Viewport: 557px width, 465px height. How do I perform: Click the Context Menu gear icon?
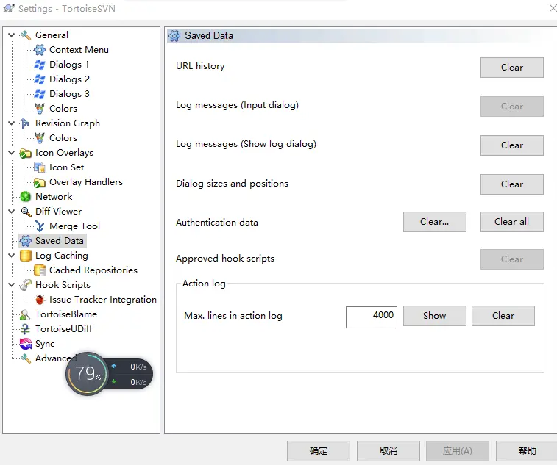[40, 50]
